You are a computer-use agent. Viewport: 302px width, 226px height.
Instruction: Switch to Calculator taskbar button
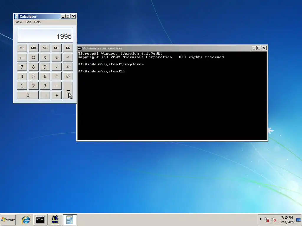70,220
